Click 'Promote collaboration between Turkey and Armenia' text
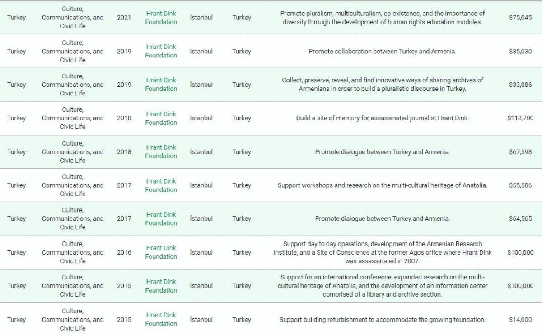The image size is (542, 336). [382, 52]
